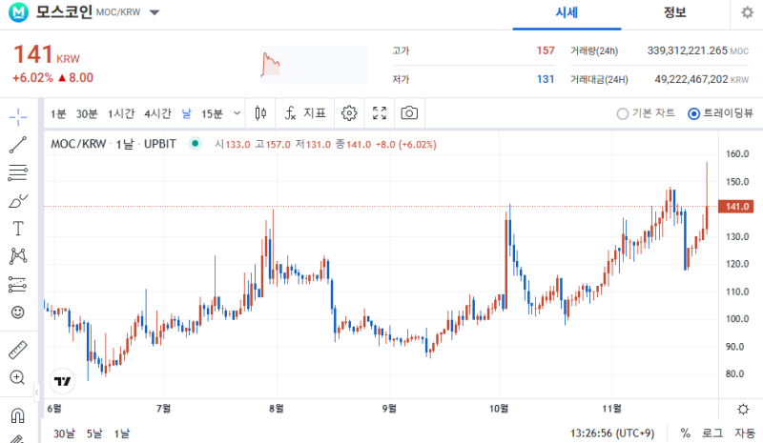Click the 고가 157 value
Viewport: 763px width, 443px height.
tap(546, 50)
